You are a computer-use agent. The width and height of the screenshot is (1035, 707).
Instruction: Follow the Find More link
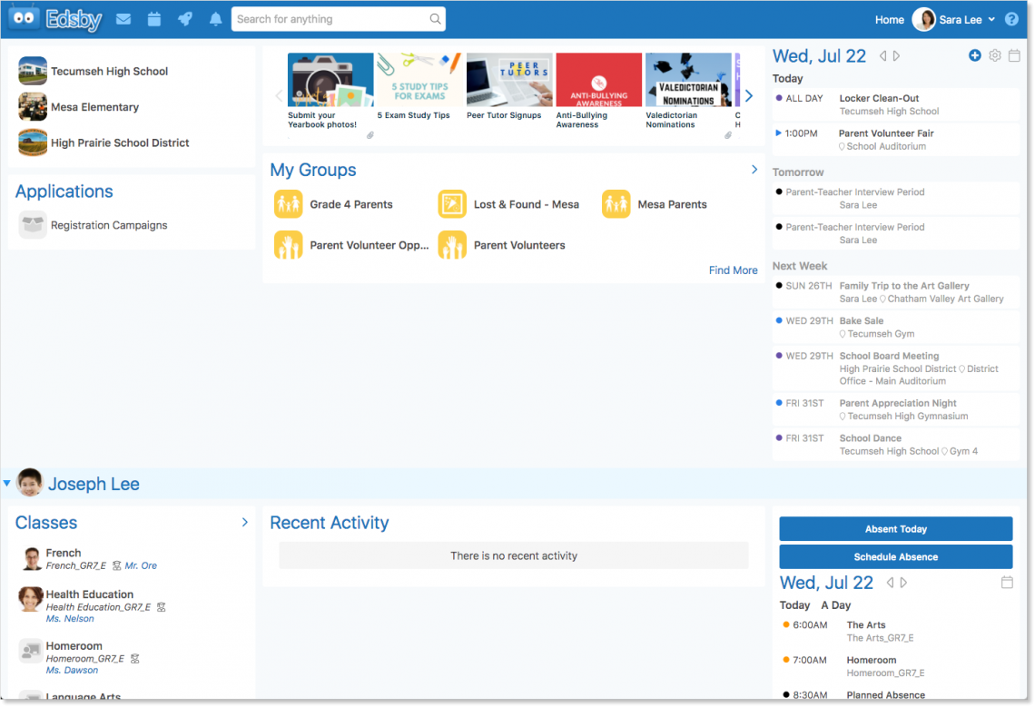coord(733,270)
